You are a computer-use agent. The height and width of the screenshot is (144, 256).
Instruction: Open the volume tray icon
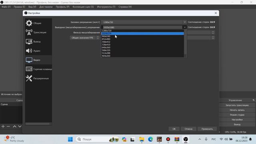[226, 139]
